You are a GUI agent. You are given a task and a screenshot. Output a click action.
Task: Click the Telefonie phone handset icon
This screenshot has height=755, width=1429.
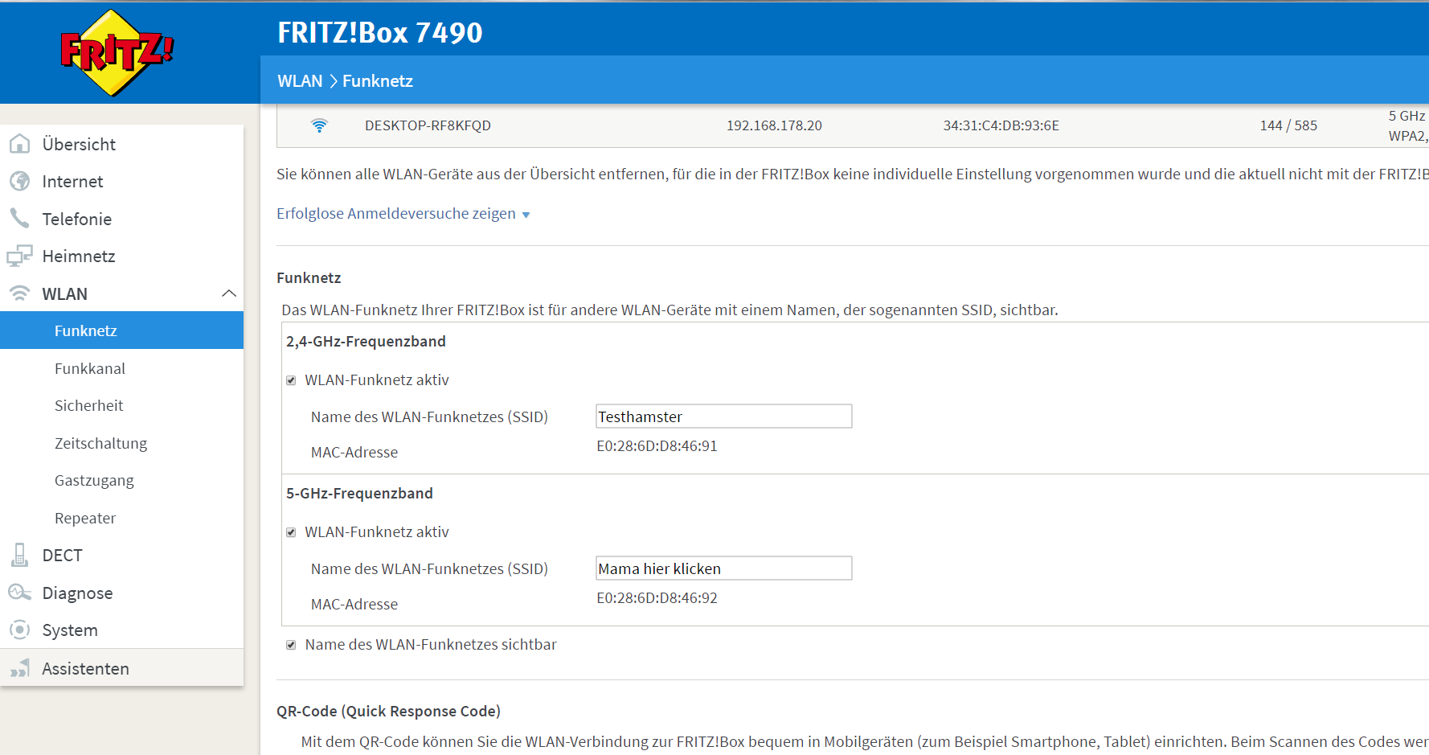point(20,218)
